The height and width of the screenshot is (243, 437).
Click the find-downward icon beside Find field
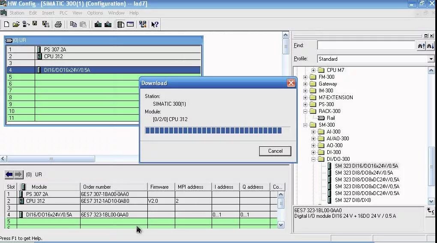point(430,46)
